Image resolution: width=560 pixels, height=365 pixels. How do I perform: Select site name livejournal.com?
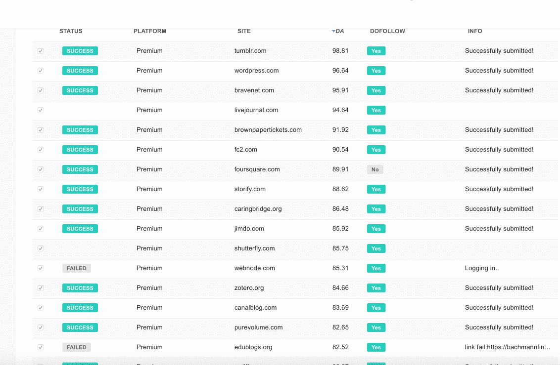click(256, 110)
